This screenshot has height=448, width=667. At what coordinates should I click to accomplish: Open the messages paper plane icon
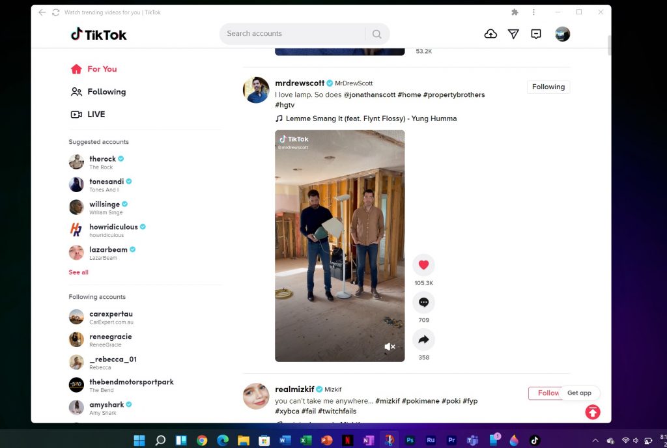(x=513, y=34)
